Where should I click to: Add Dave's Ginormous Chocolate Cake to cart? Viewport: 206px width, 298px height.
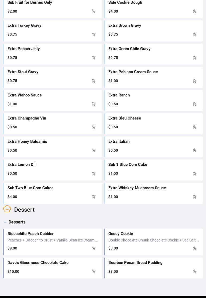click(94, 271)
